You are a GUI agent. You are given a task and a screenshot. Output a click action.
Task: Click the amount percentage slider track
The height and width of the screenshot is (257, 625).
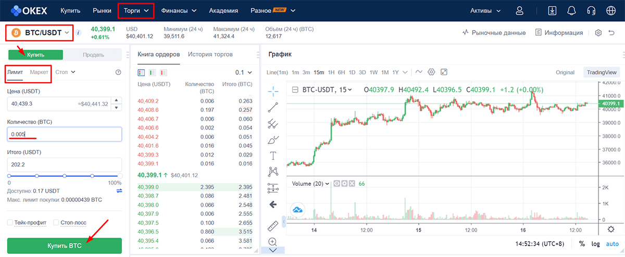click(x=65, y=176)
